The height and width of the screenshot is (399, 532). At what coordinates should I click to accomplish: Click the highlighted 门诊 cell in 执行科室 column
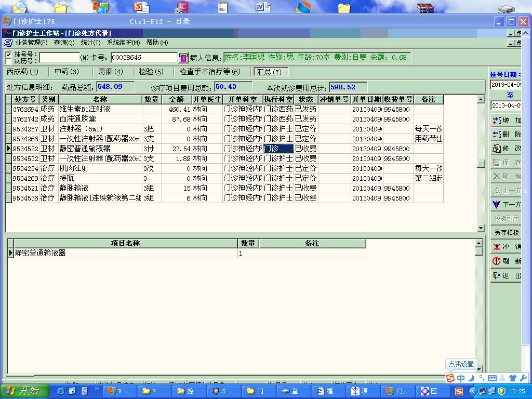(x=278, y=149)
